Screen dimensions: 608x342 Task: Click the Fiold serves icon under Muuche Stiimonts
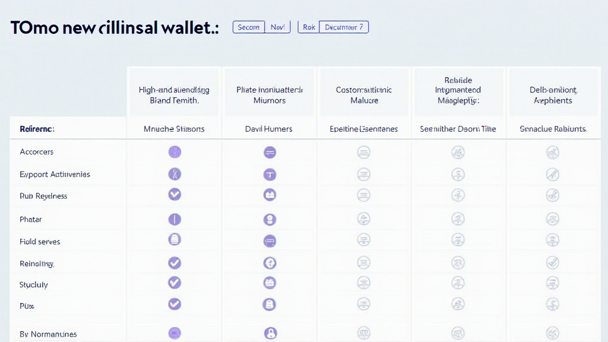175,240
